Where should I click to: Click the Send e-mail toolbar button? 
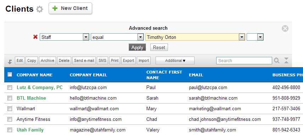pyautogui.click(x=84, y=60)
